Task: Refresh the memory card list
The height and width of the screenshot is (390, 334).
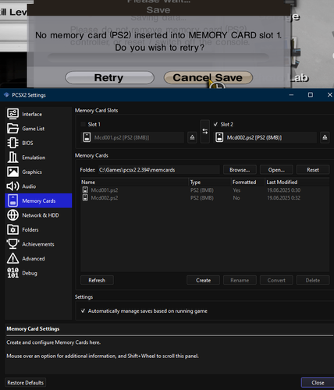Action: tap(97, 280)
